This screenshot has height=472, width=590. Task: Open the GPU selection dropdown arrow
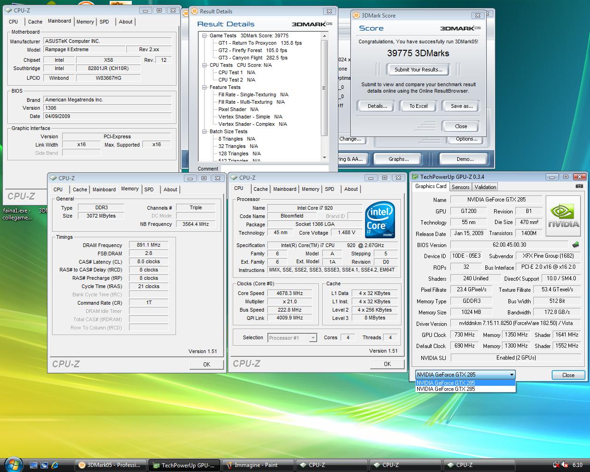(511, 375)
